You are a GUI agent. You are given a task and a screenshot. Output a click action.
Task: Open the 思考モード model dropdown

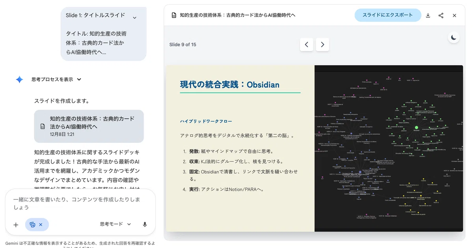115,224
